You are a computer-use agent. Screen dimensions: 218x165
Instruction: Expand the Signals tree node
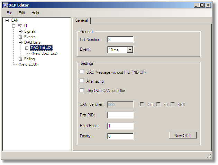tap(20, 32)
